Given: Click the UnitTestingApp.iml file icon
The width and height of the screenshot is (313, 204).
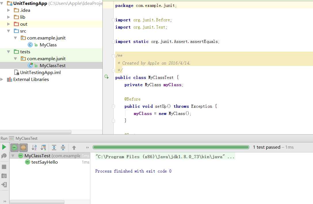Looking at the screenshot, I should point(16,72).
